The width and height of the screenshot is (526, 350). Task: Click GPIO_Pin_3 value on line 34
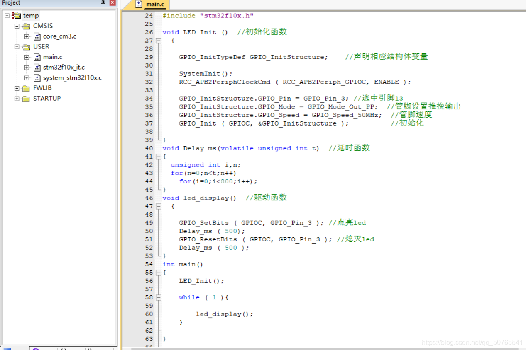click(x=324, y=99)
